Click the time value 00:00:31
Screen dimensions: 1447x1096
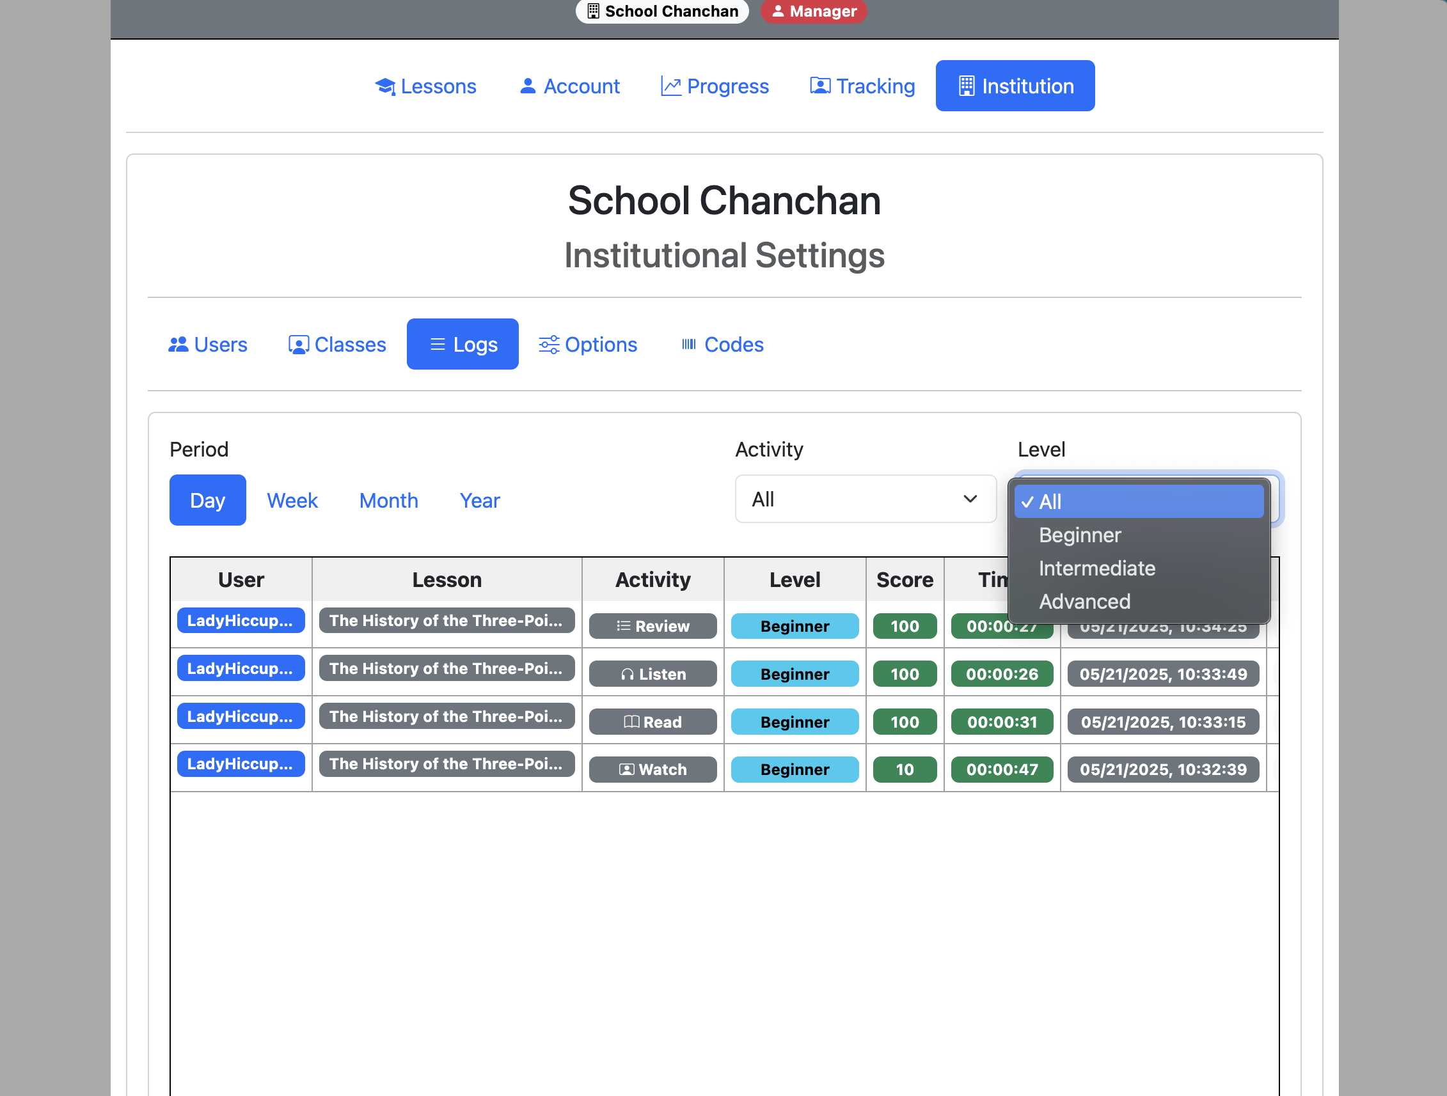1002,722
